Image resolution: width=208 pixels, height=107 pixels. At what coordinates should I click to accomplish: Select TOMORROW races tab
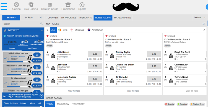(63, 104)
